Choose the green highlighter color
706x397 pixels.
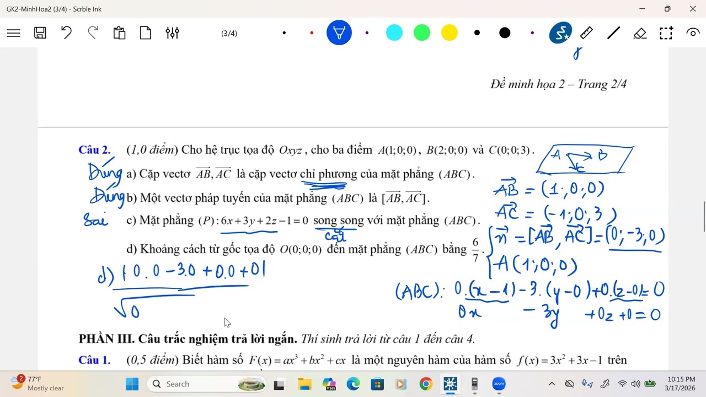[422, 33]
